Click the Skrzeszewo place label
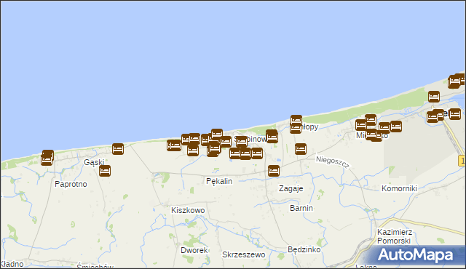 (x=244, y=254)
